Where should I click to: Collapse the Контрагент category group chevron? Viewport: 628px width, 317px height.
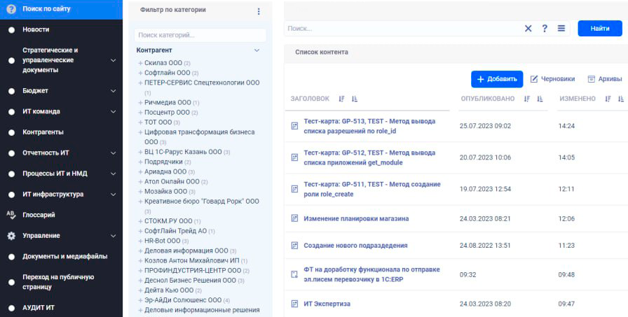(x=257, y=50)
